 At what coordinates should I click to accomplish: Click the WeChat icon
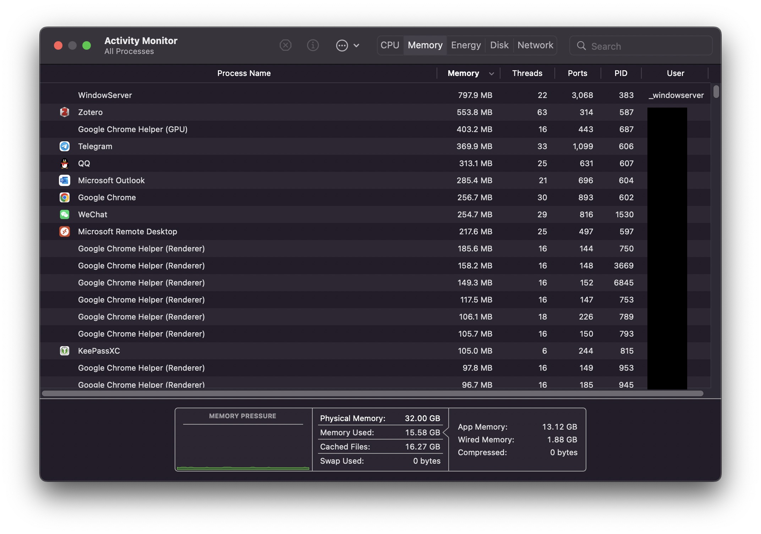(x=64, y=214)
